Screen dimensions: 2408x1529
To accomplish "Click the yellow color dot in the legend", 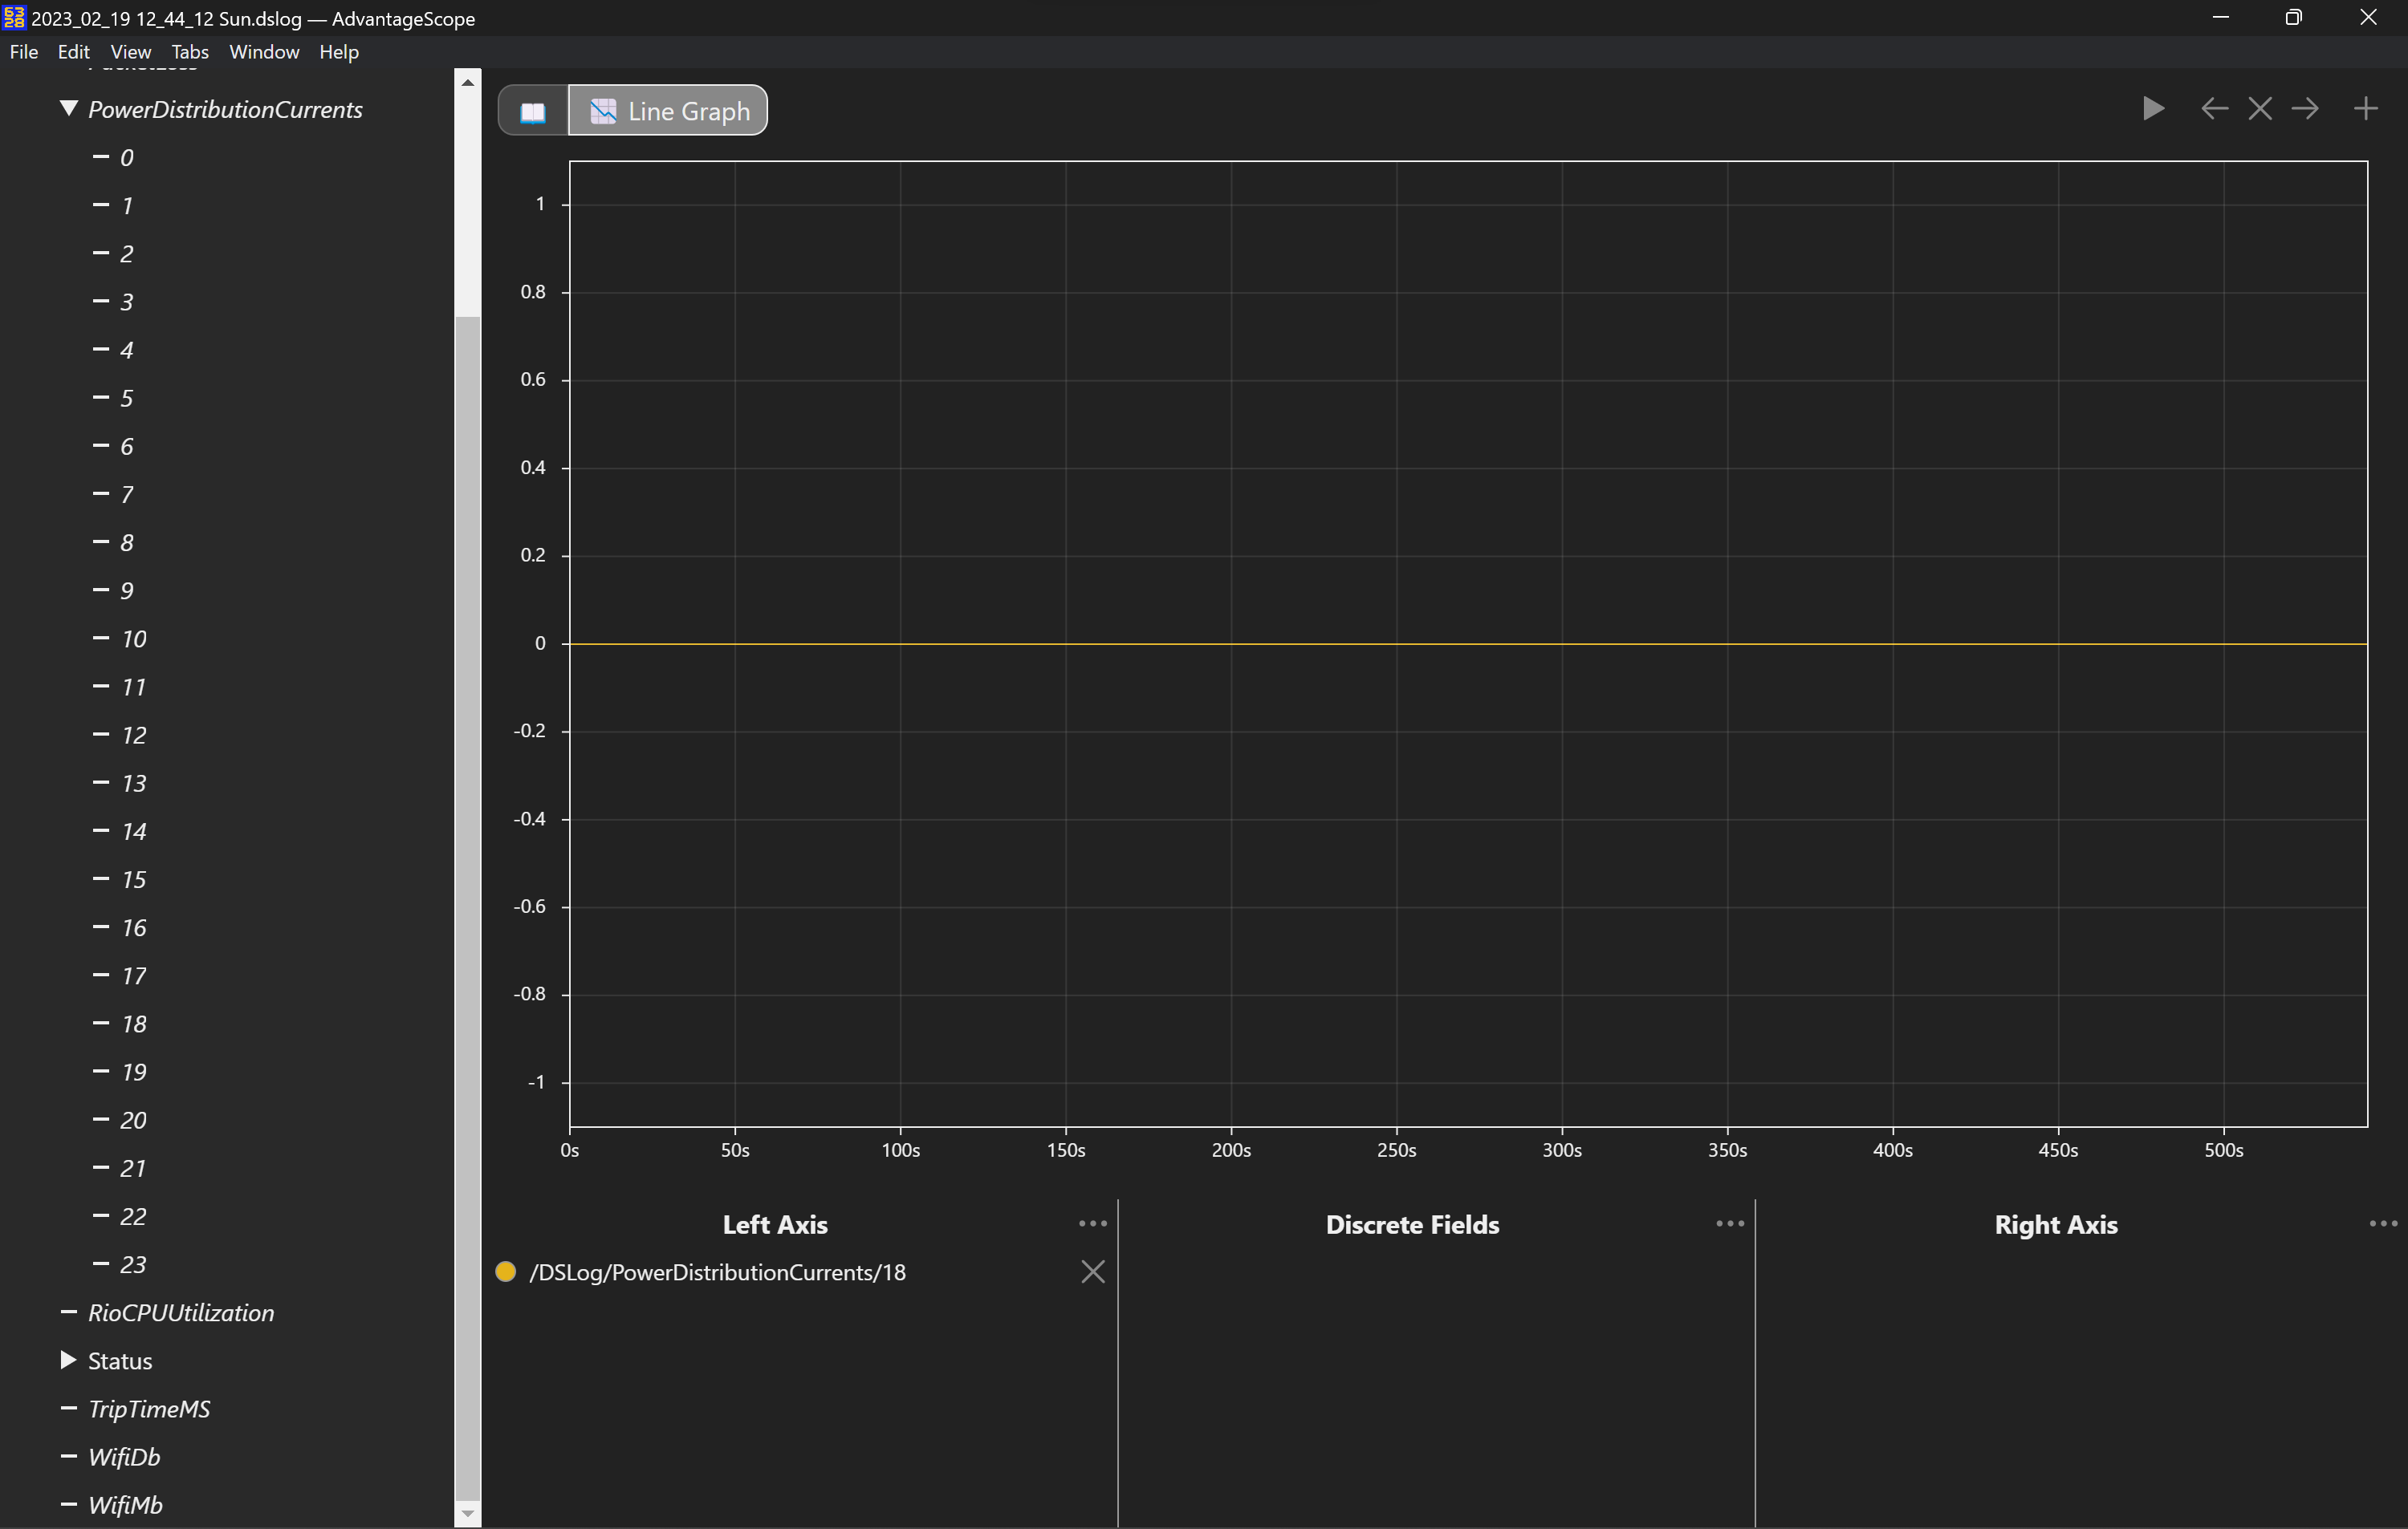I will pos(506,1272).
